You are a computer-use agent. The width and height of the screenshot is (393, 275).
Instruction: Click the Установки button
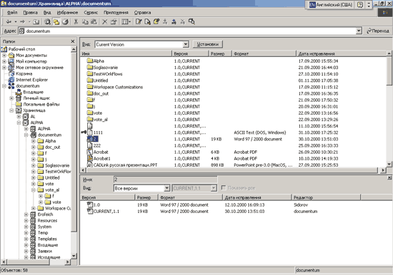pos(207,44)
